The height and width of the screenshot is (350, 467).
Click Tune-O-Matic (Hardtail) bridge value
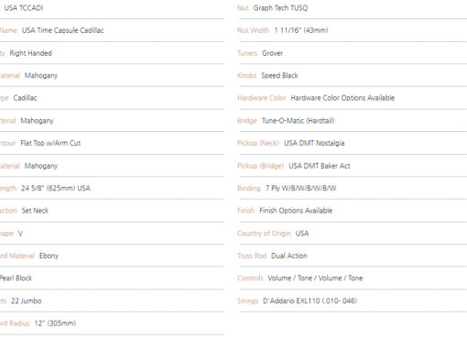point(299,121)
